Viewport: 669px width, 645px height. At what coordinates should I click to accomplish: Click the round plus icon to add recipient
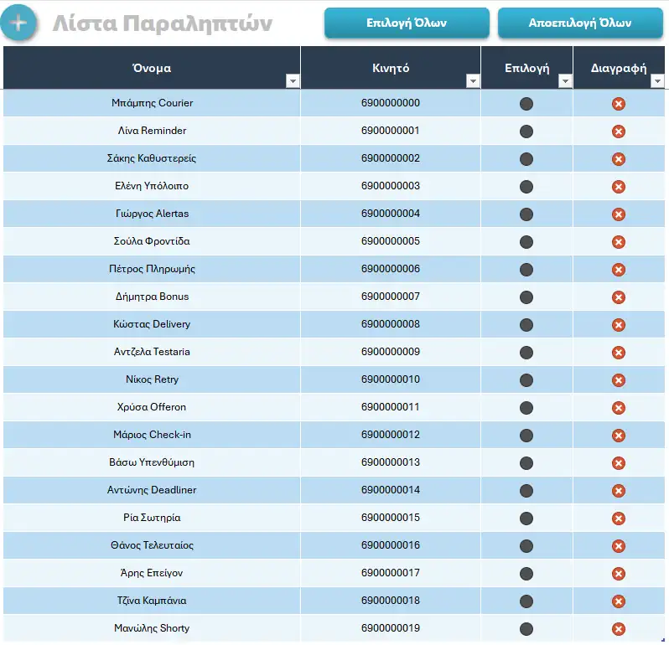pyautogui.click(x=18, y=23)
